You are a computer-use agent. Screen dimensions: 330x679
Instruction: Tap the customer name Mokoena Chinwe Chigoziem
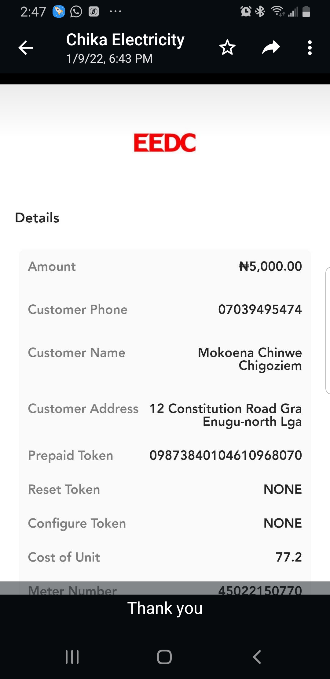coord(250,359)
